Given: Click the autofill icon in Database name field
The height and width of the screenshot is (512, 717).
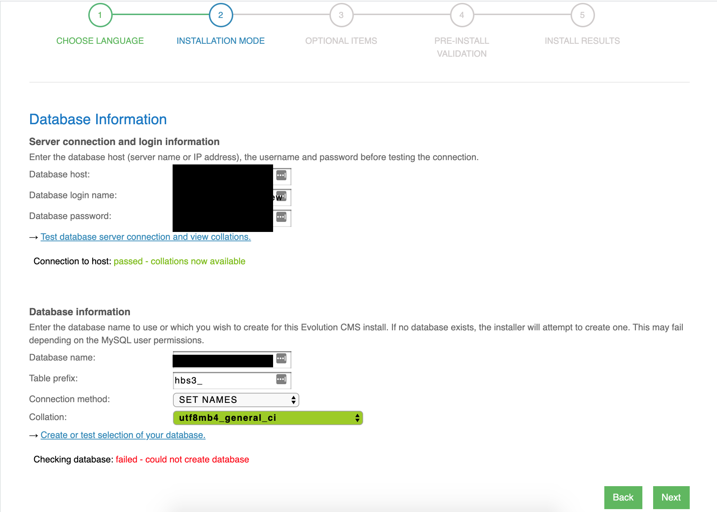Looking at the screenshot, I should click(x=281, y=359).
